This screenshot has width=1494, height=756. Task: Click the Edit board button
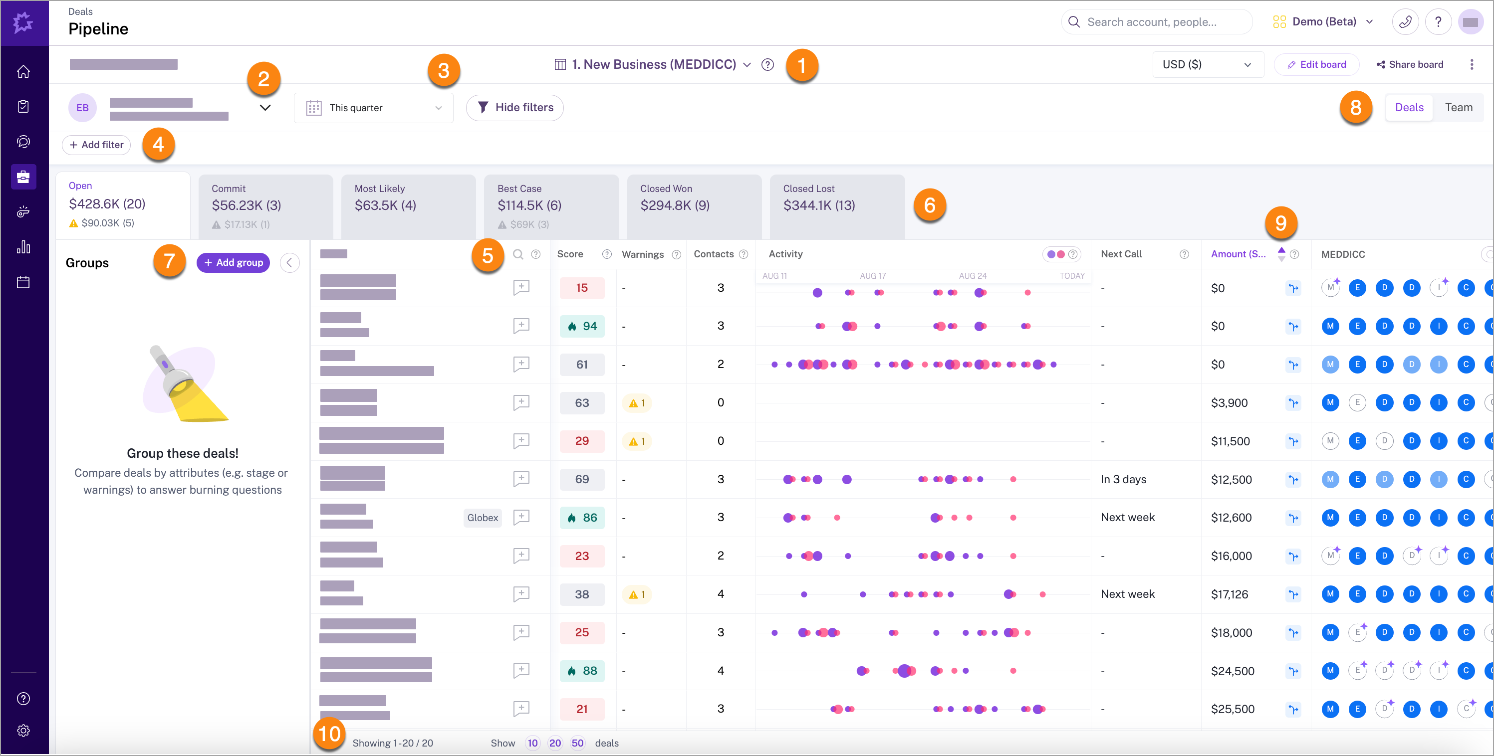point(1316,64)
